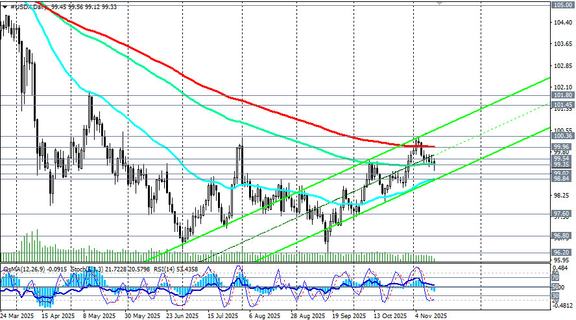Click the black triangle beside #USDX Daily
The width and height of the screenshot is (576, 320).
pyautogui.click(x=5, y=7)
